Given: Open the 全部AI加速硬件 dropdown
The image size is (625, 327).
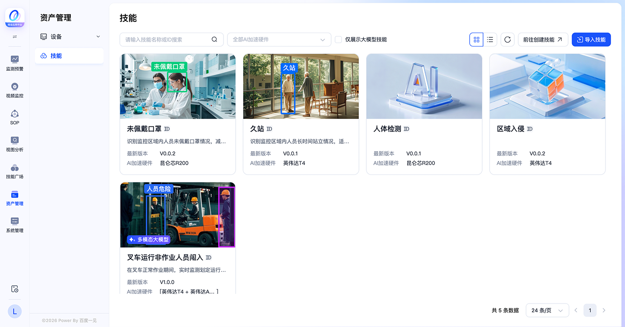Looking at the screenshot, I should 279,40.
